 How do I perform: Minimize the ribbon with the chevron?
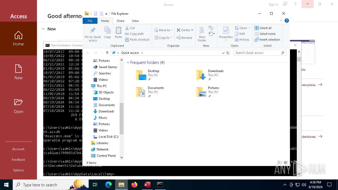(x=281, y=21)
